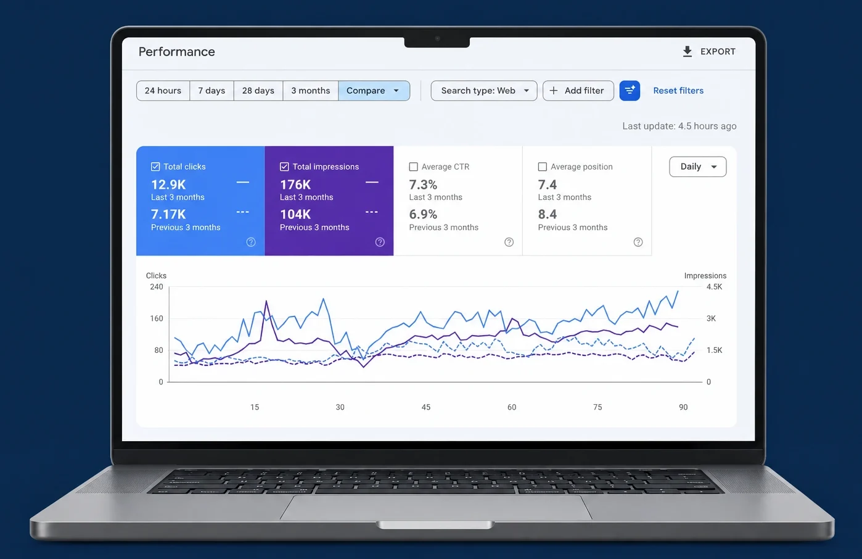Click the day 90 x-axis label
Viewport: 862px width, 559px height.
[683, 407]
